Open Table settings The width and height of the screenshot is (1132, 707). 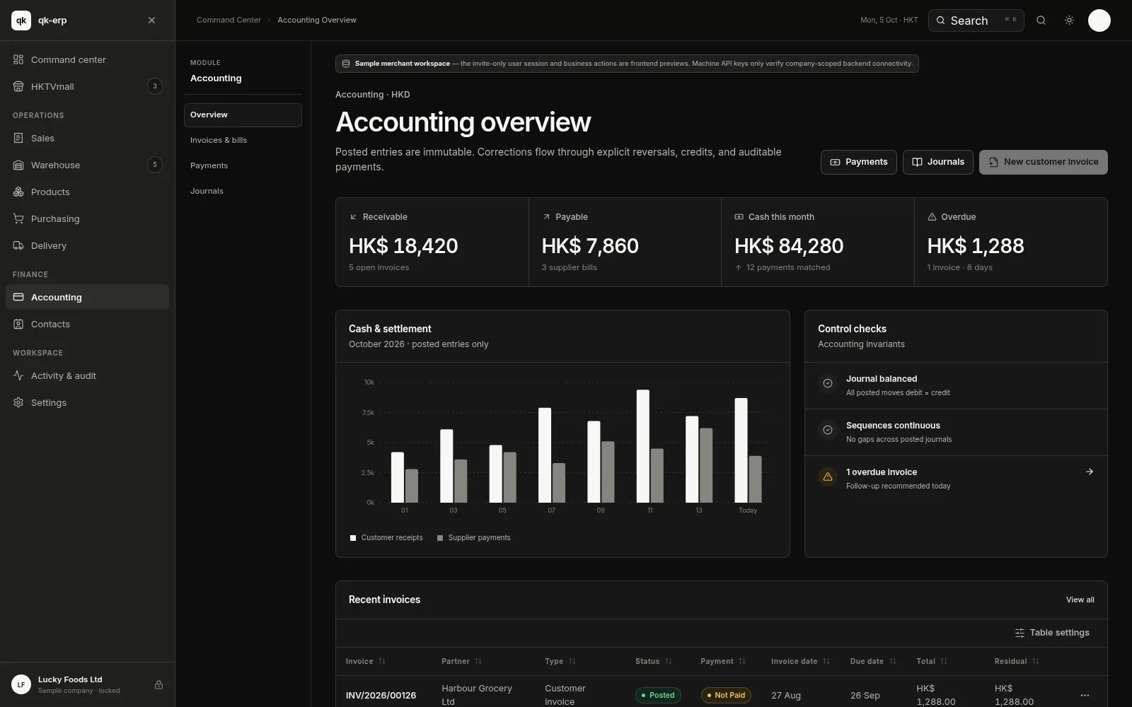tap(1052, 633)
